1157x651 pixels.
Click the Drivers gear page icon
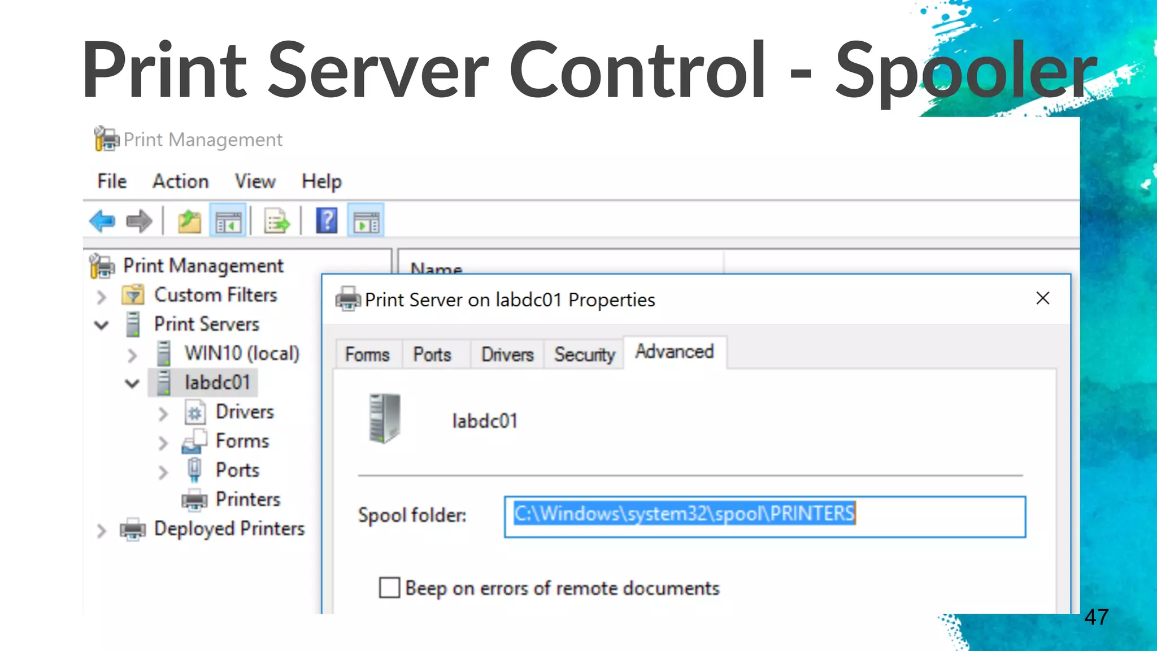click(x=195, y=412)
